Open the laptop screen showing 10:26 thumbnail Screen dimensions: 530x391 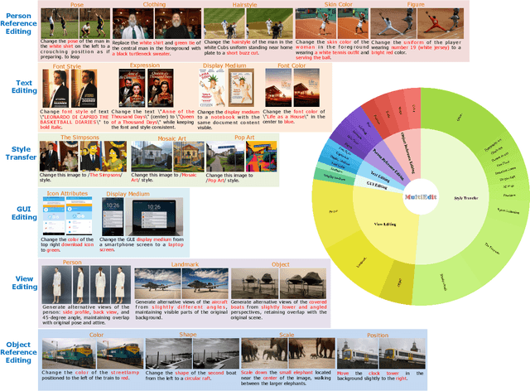pos(154,217)
